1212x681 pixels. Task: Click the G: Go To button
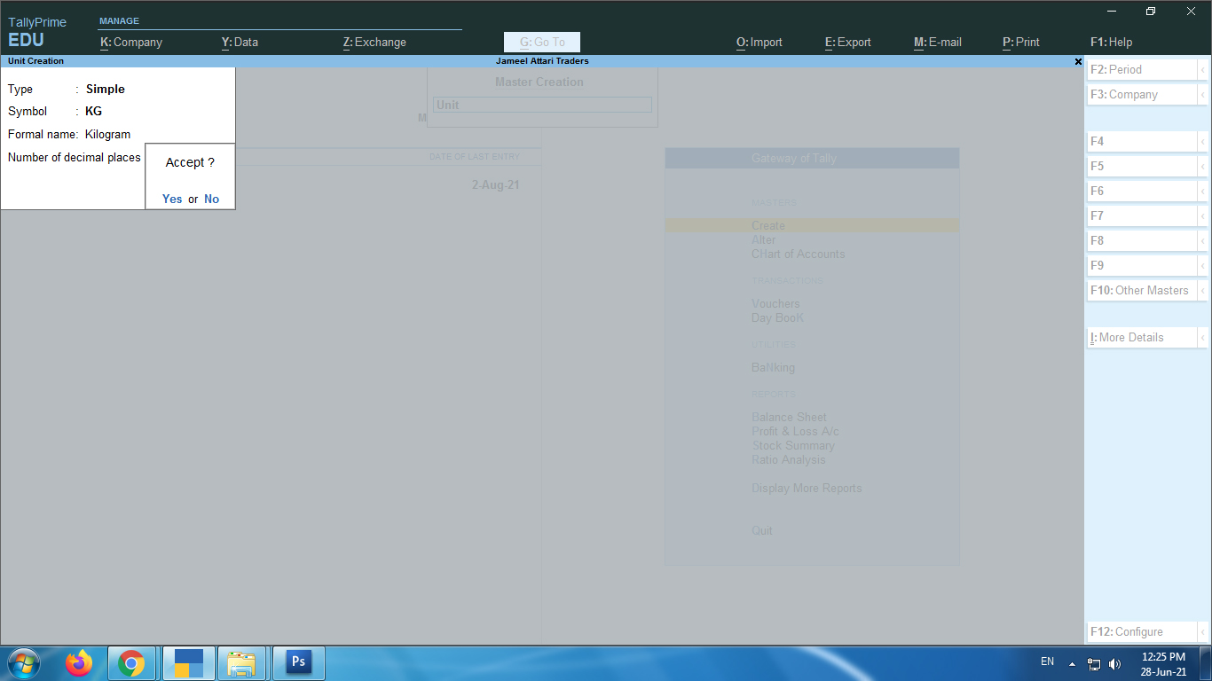pos(542,42)
